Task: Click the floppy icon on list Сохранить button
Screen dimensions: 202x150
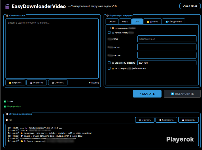Action: click(x=31, y=83)
